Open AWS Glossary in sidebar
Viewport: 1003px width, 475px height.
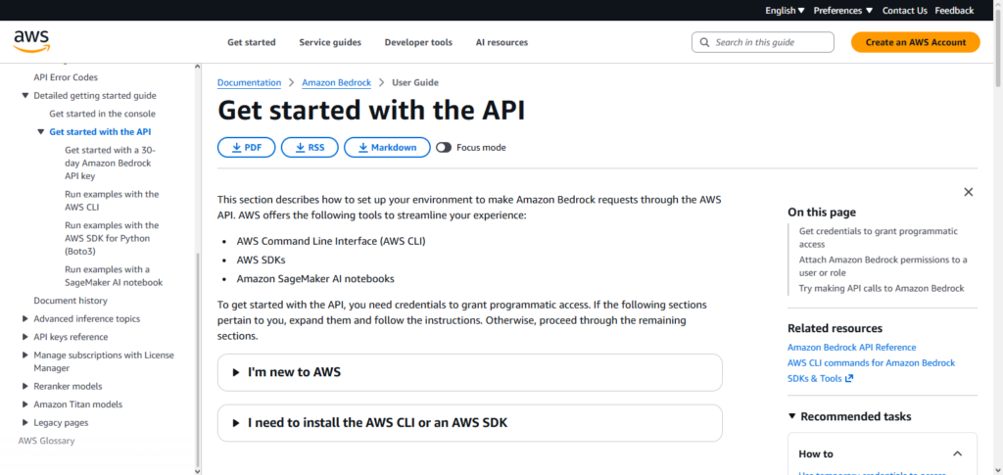(x=46, y=441)
